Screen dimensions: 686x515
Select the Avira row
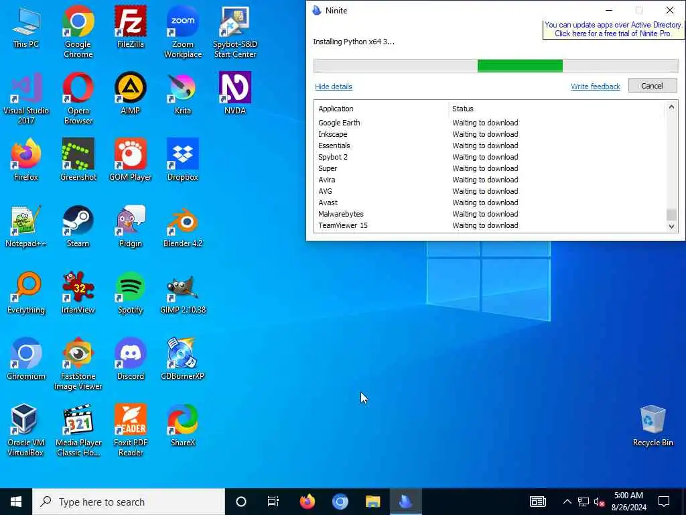pos(490,180)
